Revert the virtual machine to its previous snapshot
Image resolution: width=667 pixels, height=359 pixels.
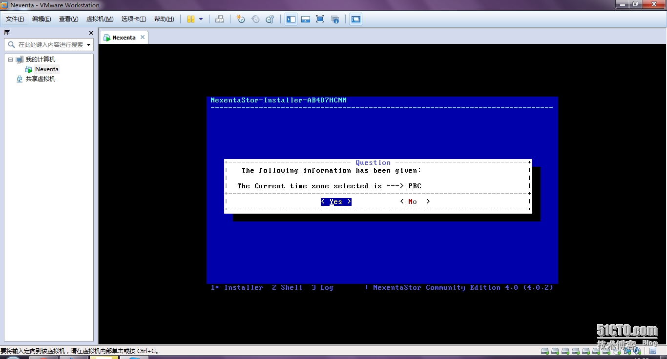pos(255,19)
